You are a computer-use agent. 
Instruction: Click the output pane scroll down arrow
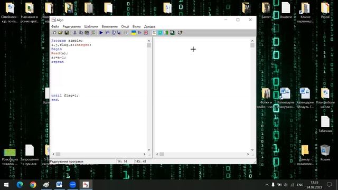tap(252, 150)
